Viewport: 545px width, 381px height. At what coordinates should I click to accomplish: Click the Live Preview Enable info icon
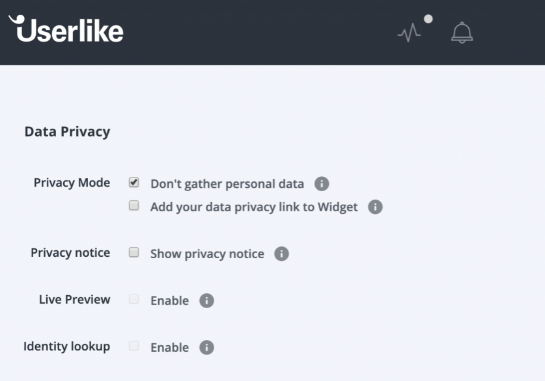[206, 300]
